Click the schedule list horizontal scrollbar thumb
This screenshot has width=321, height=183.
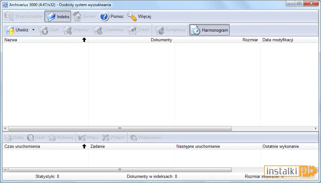(x=120, y=170)
